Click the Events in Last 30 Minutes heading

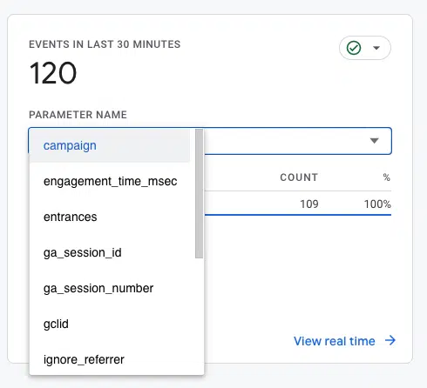tap(105, 44)
